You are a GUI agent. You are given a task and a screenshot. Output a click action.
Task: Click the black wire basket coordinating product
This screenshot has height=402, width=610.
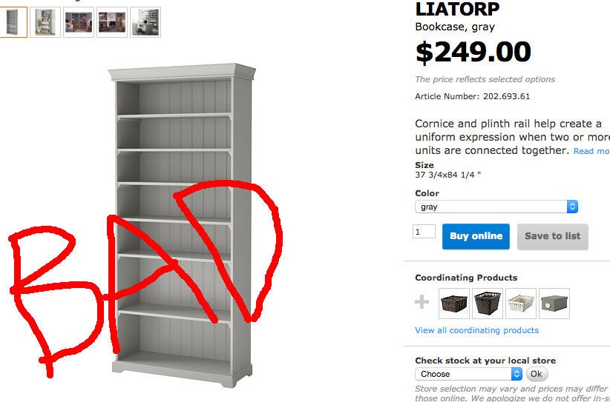point(488,304)
